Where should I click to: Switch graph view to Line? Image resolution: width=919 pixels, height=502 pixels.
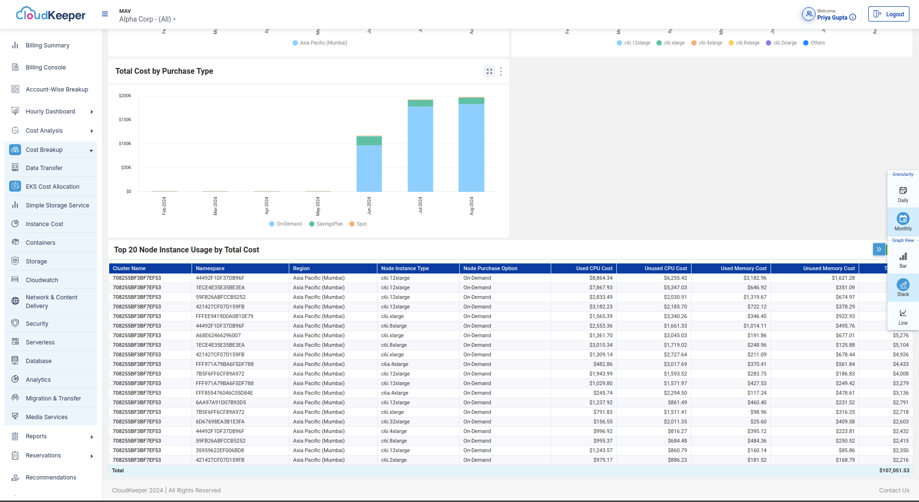(x=903, y=316)
